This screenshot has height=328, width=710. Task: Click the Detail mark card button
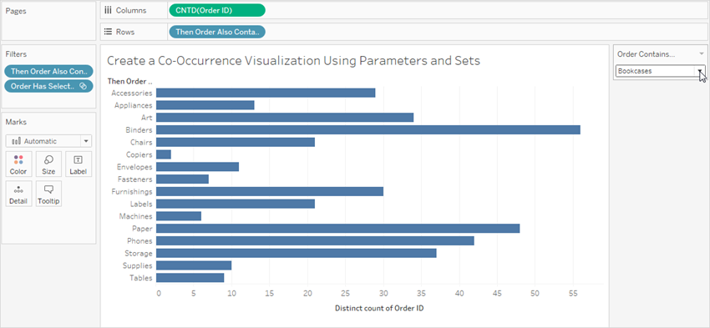point(18,194)
